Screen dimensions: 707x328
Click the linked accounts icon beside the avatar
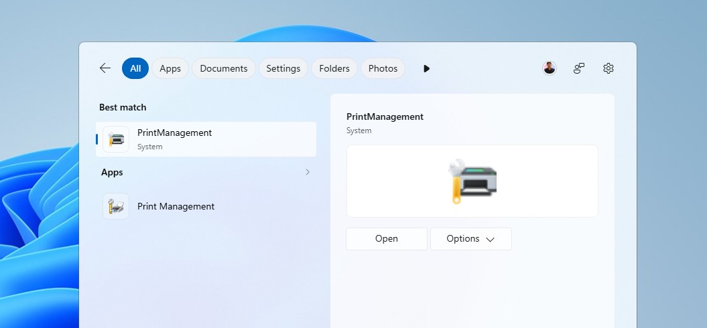click(579, 68)
